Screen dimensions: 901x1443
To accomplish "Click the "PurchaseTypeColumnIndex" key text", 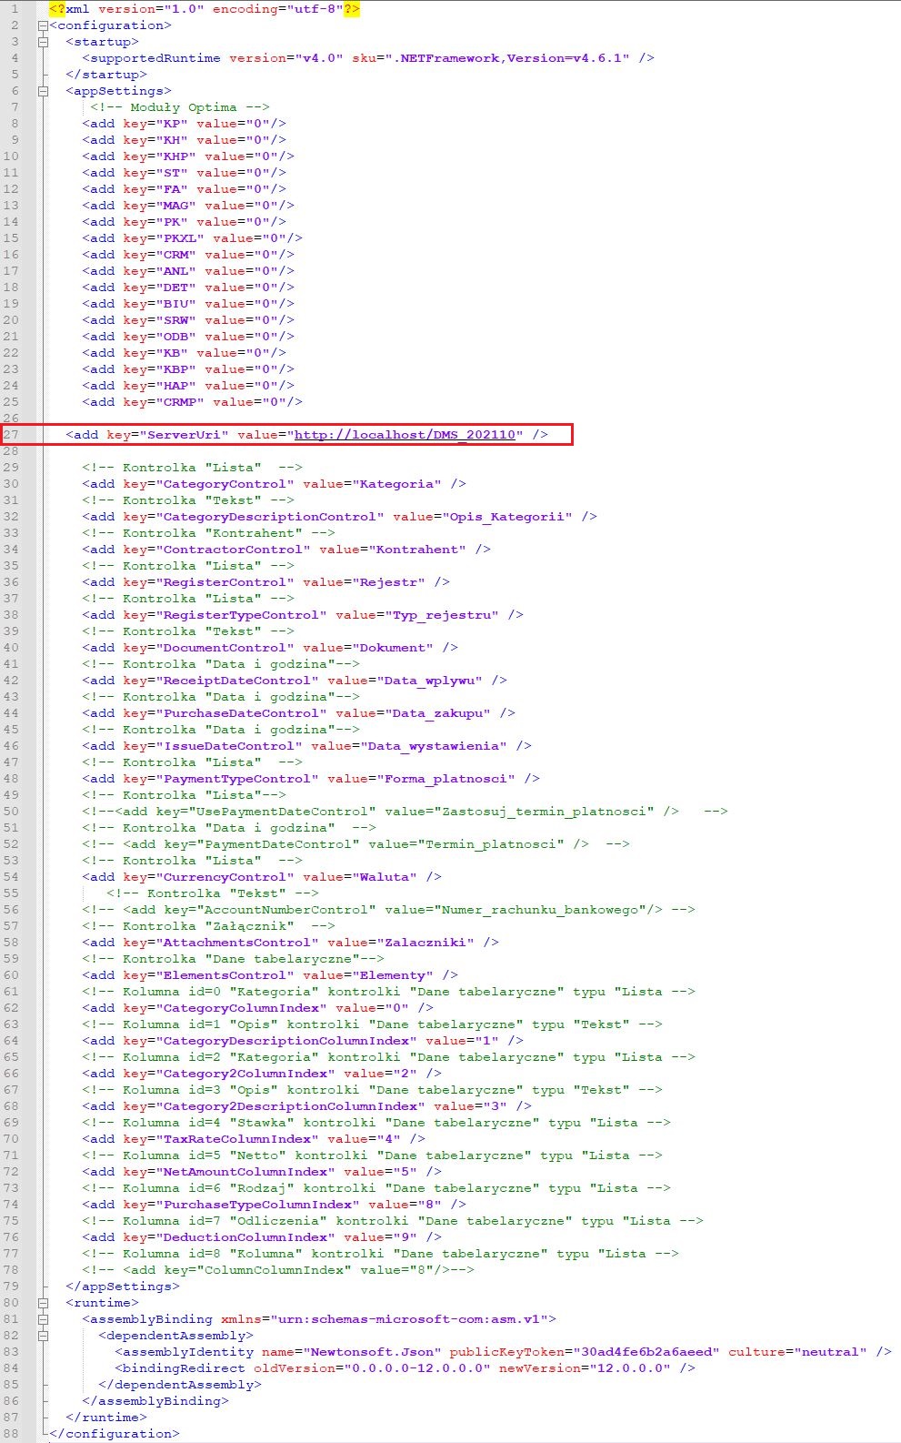I will pyautogui.click(x=258, y=1205).
